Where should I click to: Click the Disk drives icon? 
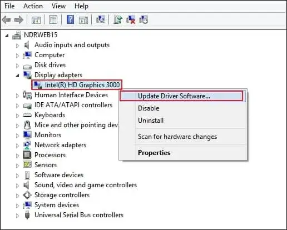pos(27,66)
